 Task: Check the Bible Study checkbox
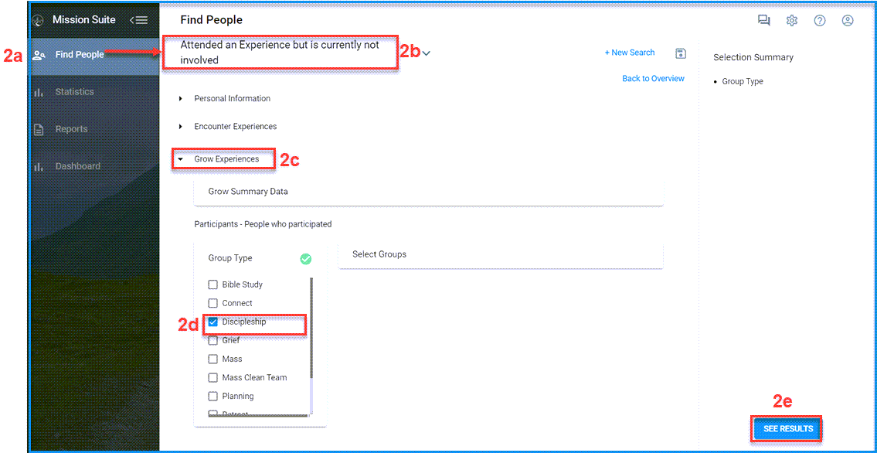(212, 284)
